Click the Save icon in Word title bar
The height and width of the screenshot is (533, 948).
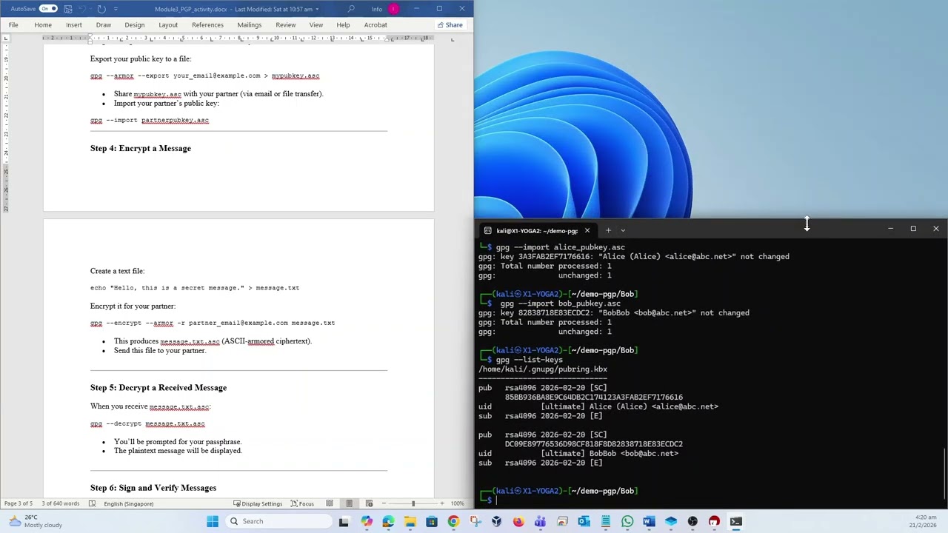[x=67, y=9]
